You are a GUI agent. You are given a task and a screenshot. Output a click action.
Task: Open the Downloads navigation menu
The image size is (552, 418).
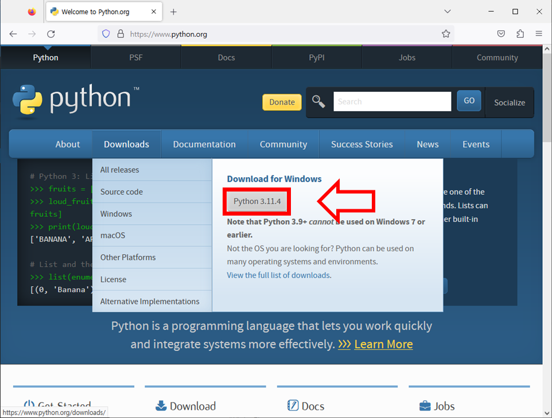(126, 144)
